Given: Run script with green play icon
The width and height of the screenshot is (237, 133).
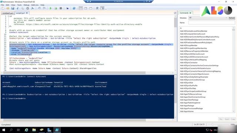Looking at the screenshot, I should [51, 8].
